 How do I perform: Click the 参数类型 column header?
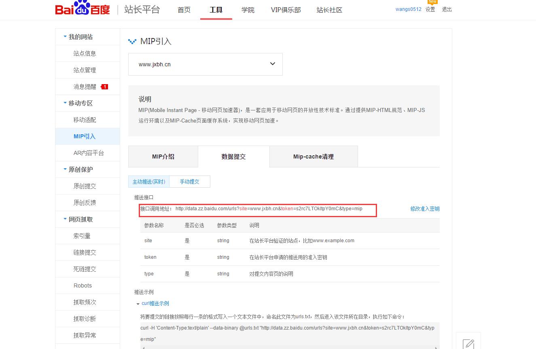click(x=227, y=225)
